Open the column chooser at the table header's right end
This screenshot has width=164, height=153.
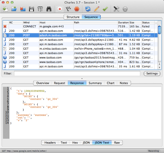(156, 23)
